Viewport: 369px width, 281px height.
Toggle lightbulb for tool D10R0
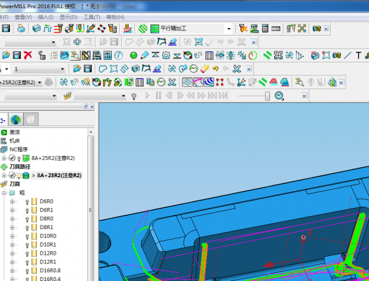[27, 237]
